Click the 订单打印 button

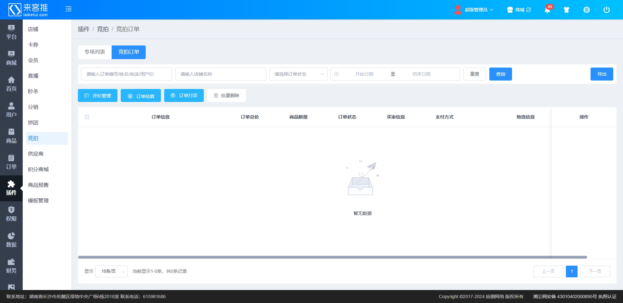184,95
